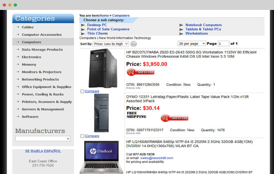The image size is (274, 174).
Task: Click the arrow icon beside Desktop PC
Action: click(x=83, y=25)
